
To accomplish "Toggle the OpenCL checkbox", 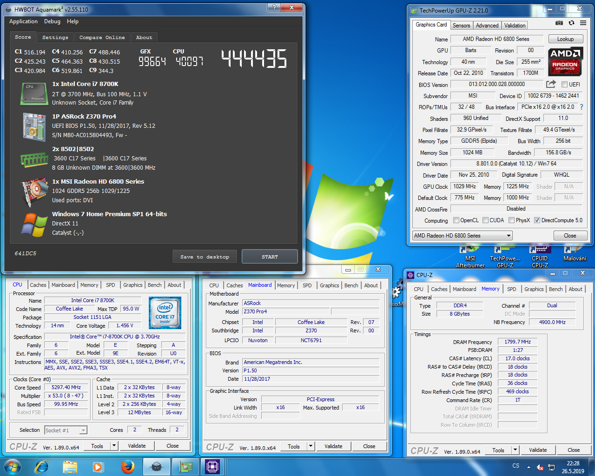I will pos(456,220).
